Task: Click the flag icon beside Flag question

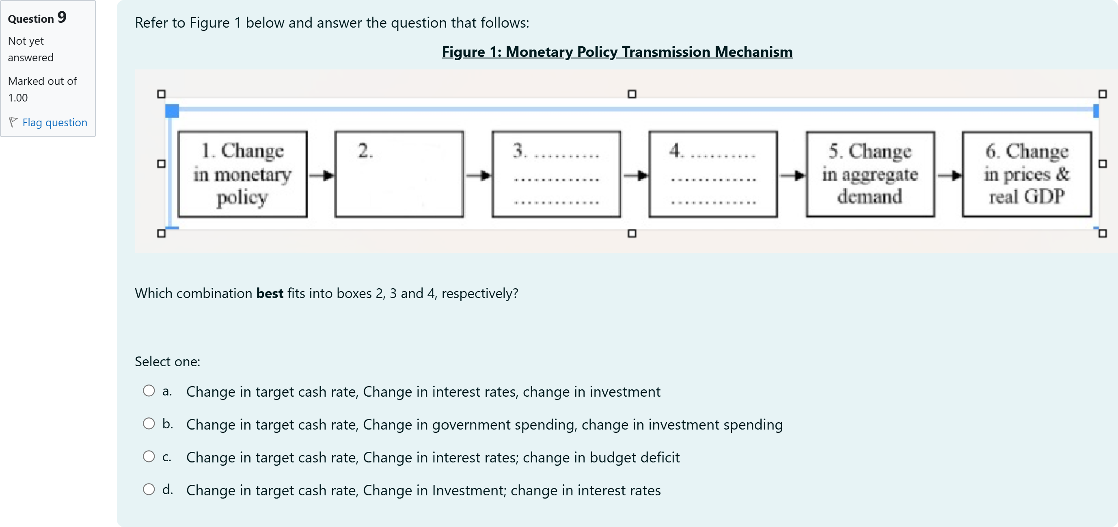Action: pyautogui.click(x=13, y=123)
